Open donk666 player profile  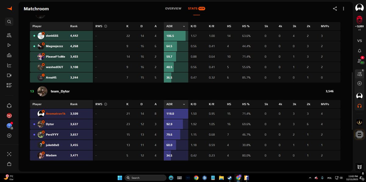tap(52, 36)
